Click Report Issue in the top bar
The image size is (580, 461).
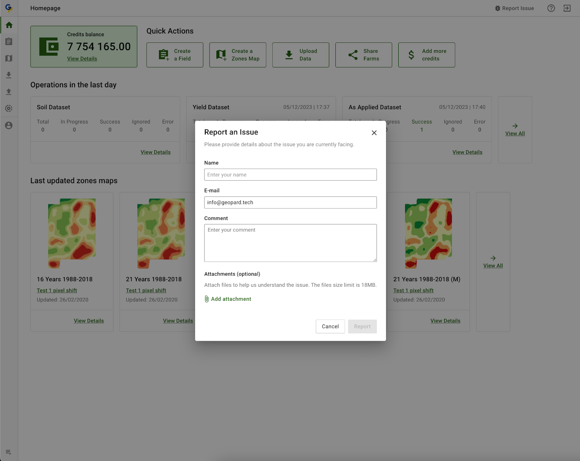(x=514, y=8)
